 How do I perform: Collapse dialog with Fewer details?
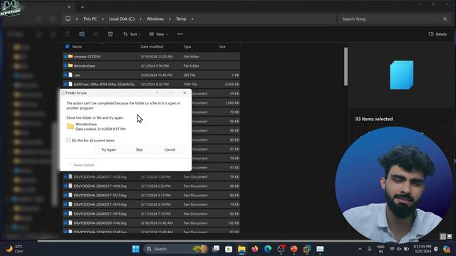click(x=81, y=165)
